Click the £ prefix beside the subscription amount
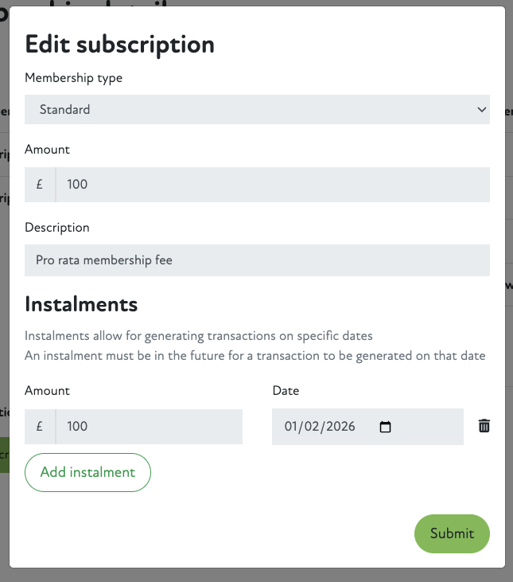Image resolution: width=513 pixels, height=582 pixels. 40,184
